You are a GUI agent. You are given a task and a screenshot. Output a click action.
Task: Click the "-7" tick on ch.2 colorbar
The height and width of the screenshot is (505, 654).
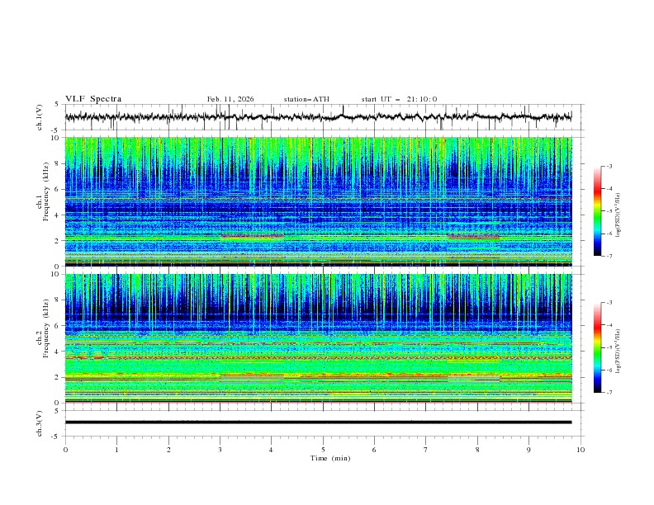tap(609, 393)
